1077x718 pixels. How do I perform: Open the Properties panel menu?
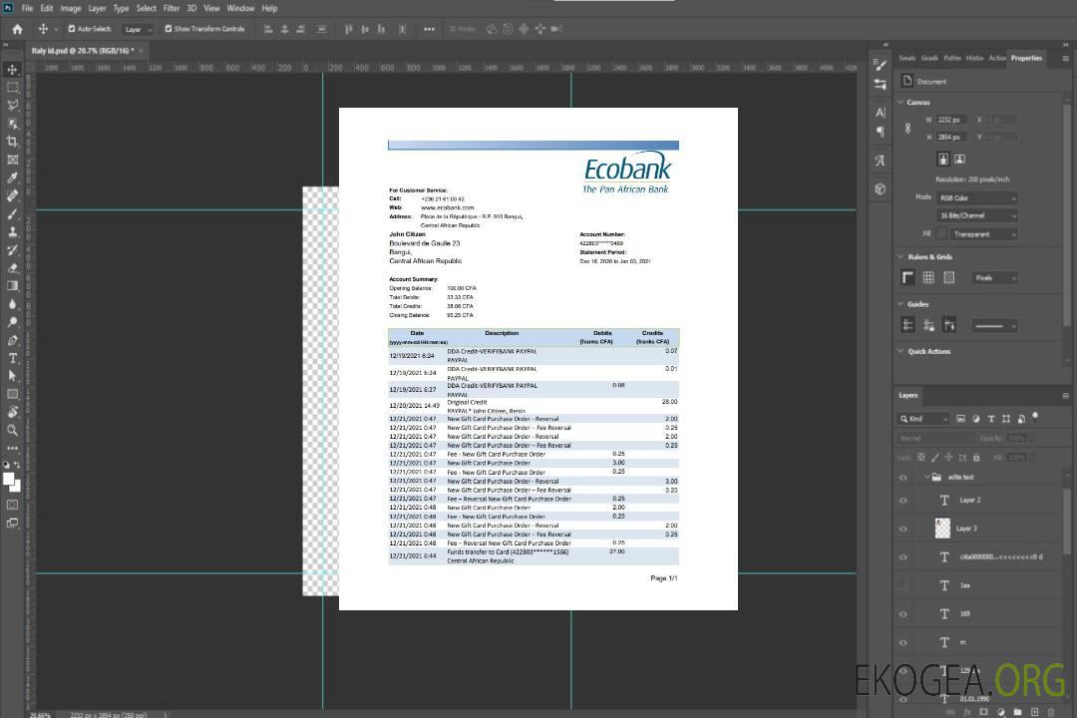pos(1065,59)
